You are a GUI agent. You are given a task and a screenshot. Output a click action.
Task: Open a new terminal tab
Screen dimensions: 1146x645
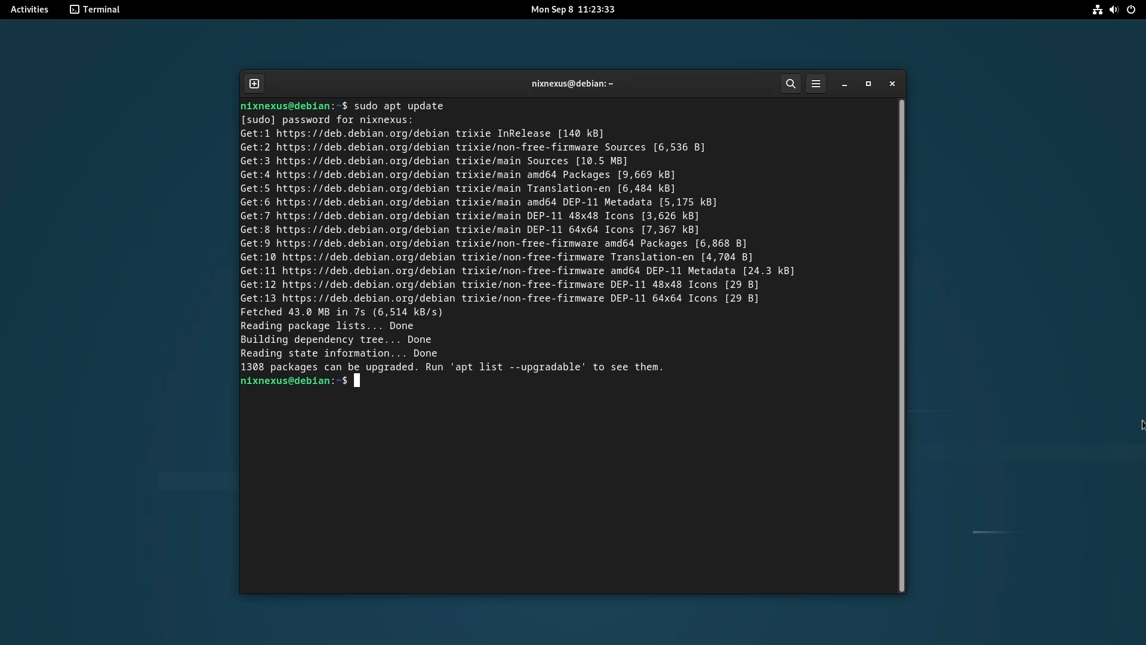click(254, 84)
